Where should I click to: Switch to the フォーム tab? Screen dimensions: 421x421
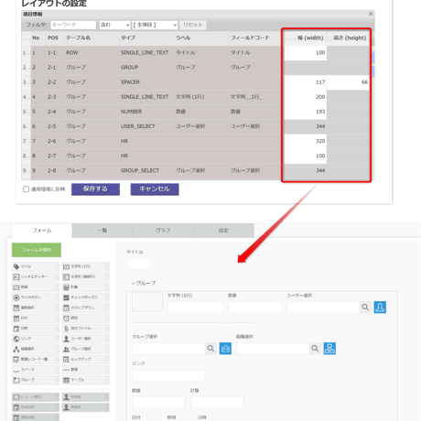coord(42,231)
